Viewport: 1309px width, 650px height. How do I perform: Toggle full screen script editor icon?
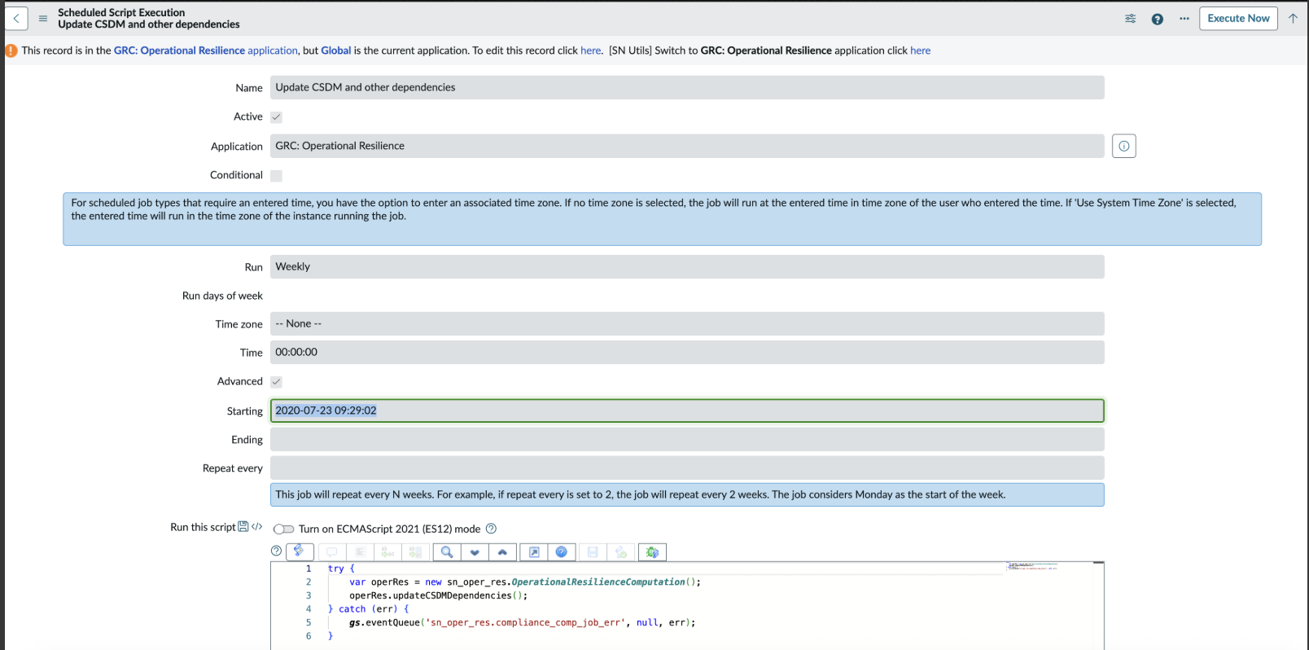(534, 552)
